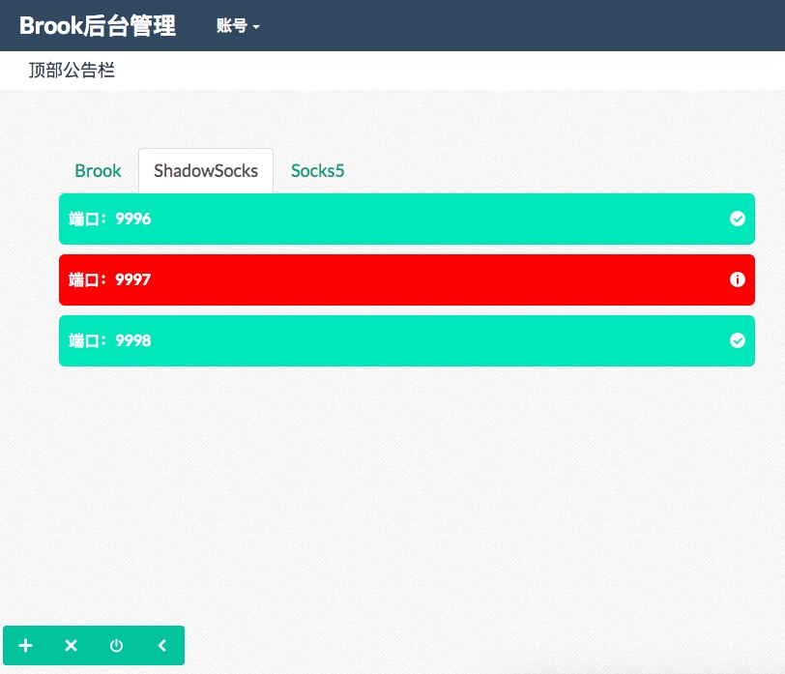The width and height of the screenshot is (785, 674).
Task: Click info icon on port 9997 row
Action: [737, 279]
